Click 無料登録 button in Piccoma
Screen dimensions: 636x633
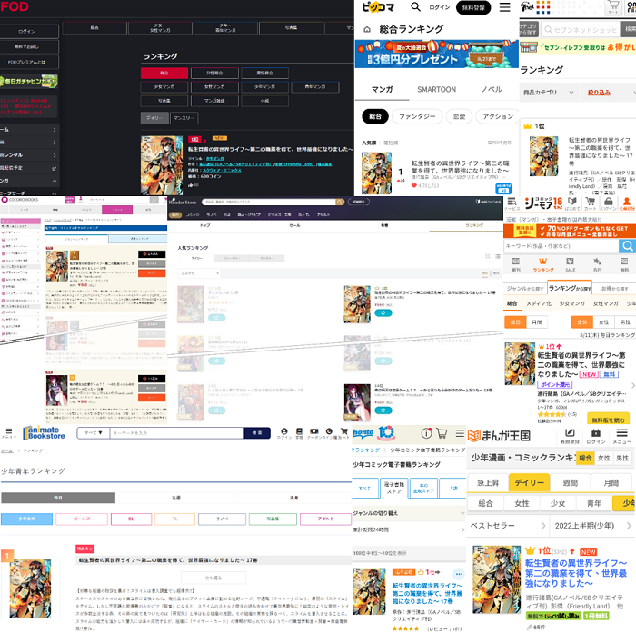[x=473, y=7]
